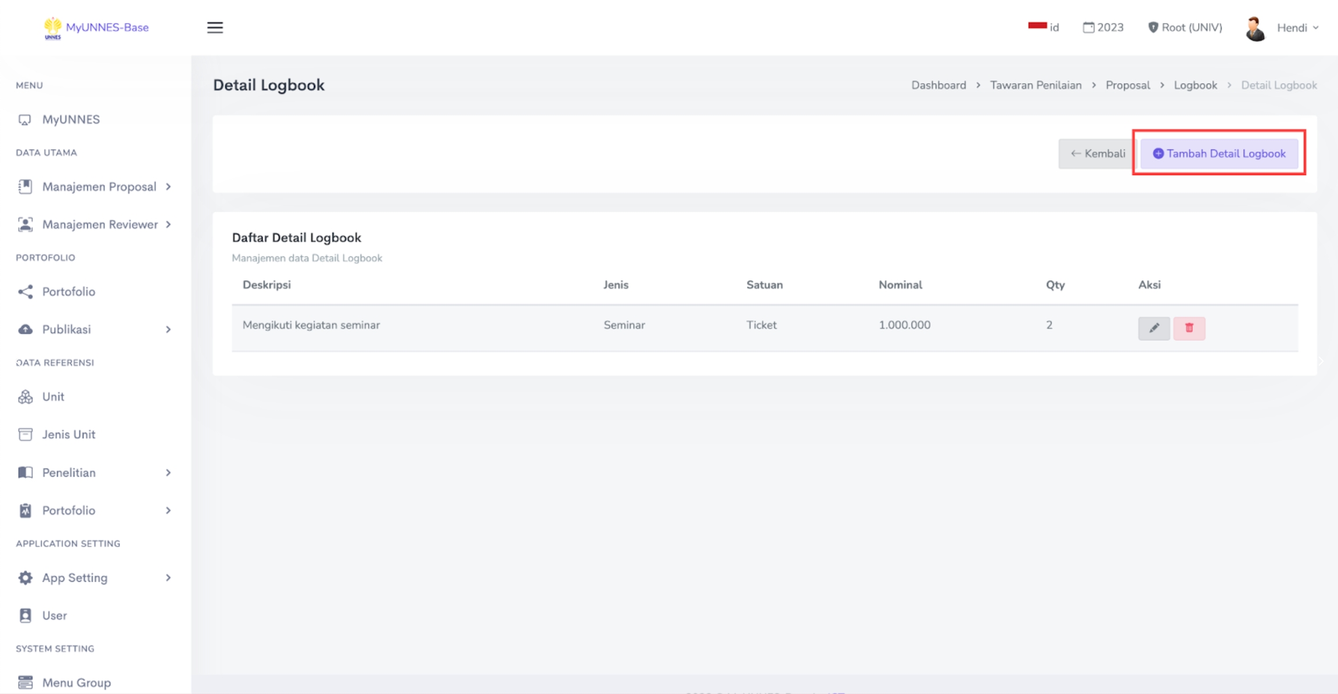The width and height of the screenshot is (1338, 694).
Task: Click the pencil edit icon in Aksi column
Action: point(1153,328)
